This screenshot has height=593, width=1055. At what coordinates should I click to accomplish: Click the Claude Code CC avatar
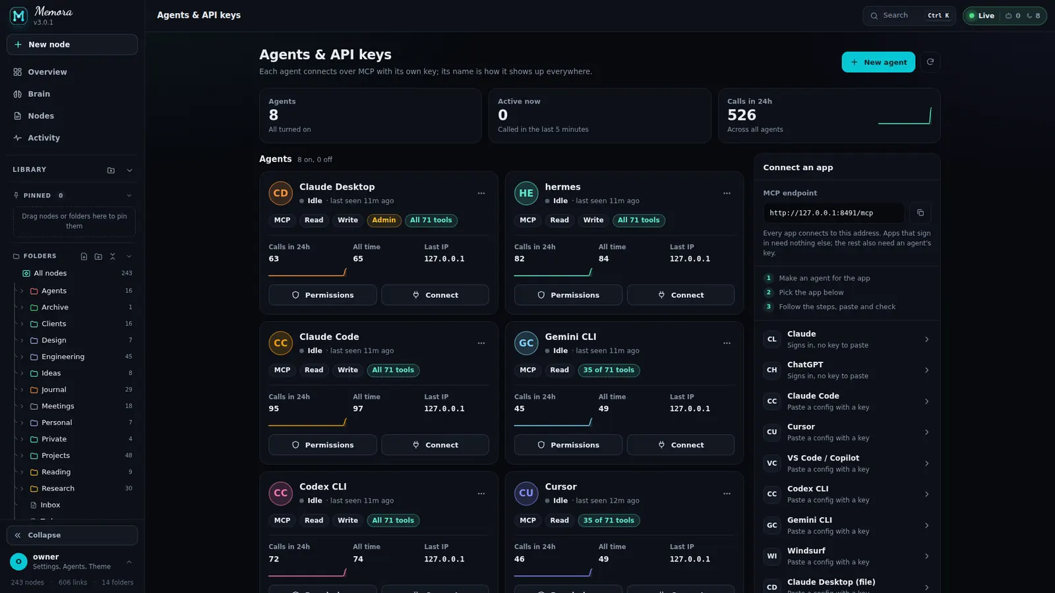[x=281, y=343]
